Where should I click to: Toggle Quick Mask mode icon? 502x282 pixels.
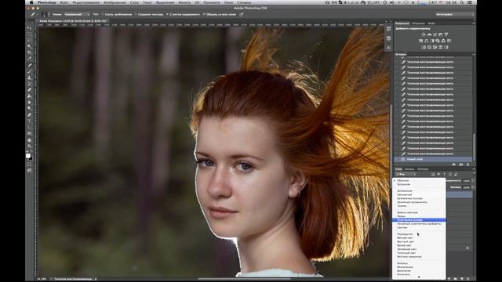coord(29,164)
